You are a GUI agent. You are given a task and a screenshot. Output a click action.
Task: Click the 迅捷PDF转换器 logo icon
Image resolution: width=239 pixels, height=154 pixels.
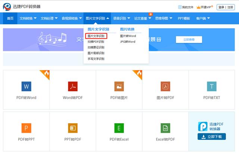(7, 7)
